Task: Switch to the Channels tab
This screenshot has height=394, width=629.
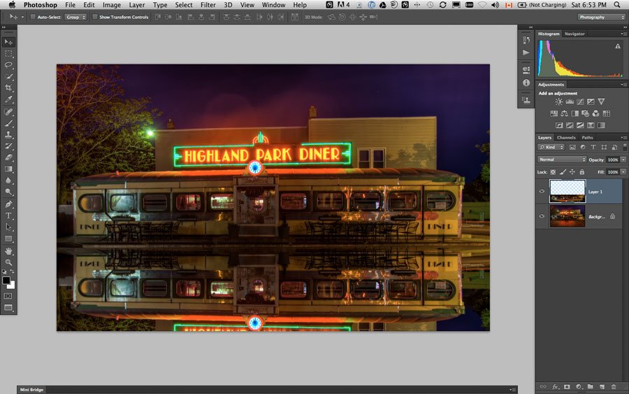Action: [x=566, y=137]
